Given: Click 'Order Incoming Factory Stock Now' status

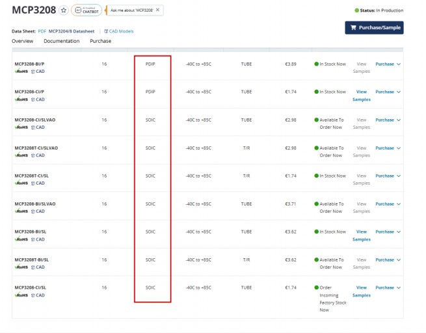Looking at the screenshot, I should 330,299.
